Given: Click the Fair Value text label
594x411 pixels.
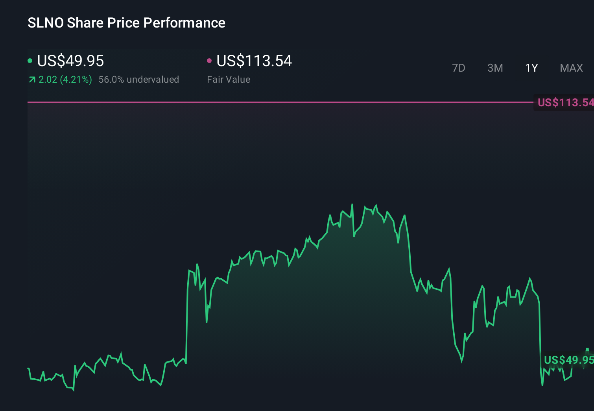Looking at the screenshot, I should [x=229, y=80].
